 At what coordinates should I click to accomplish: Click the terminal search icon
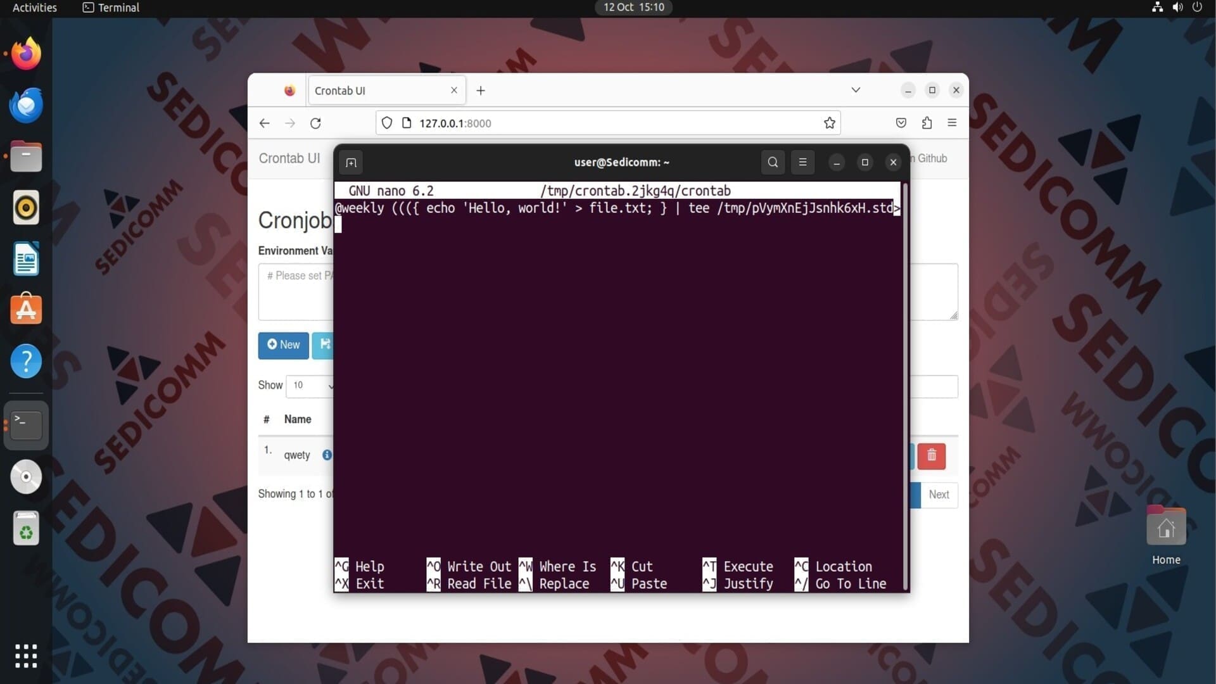[x=773, y=162]
